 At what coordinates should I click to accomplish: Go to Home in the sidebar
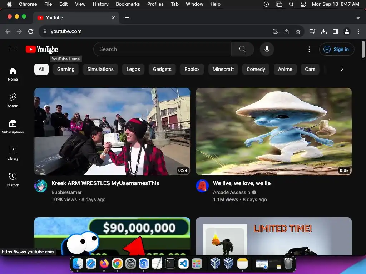[x=13, y=74]
